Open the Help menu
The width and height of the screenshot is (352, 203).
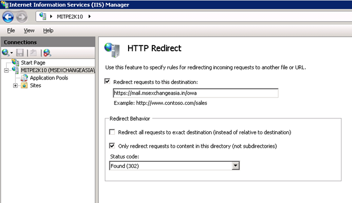click(49, 30)
